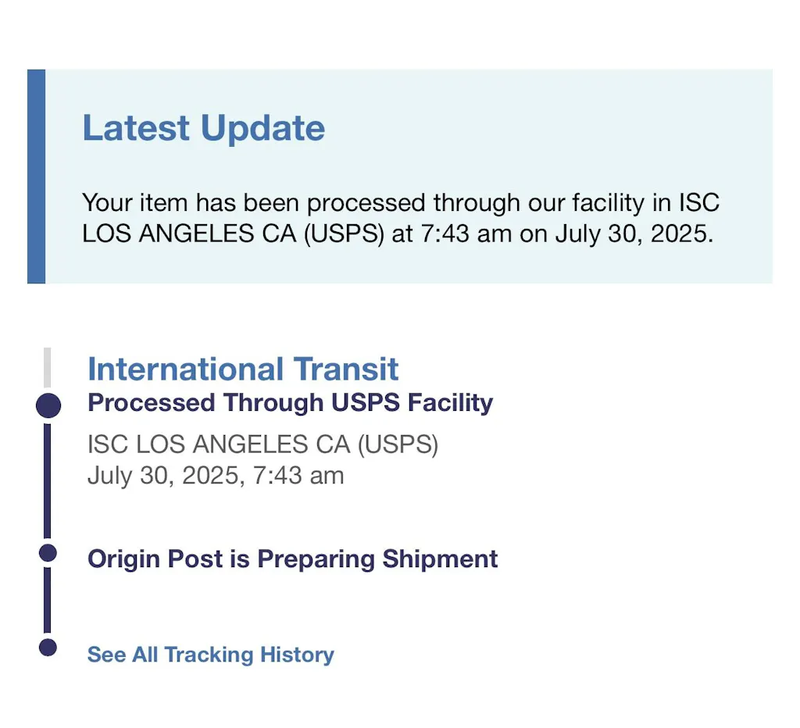The height and width of the screenshot is (728, 800).
Task: Click the Processed Through USPS Facility entry
Action: (290, 403)
